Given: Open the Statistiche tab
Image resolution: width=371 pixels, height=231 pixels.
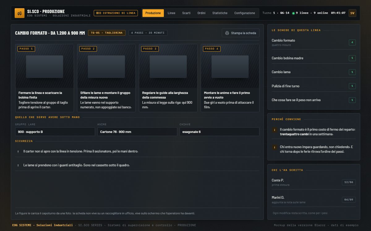Looking at the screenshot, I should (x=220, y=13).
